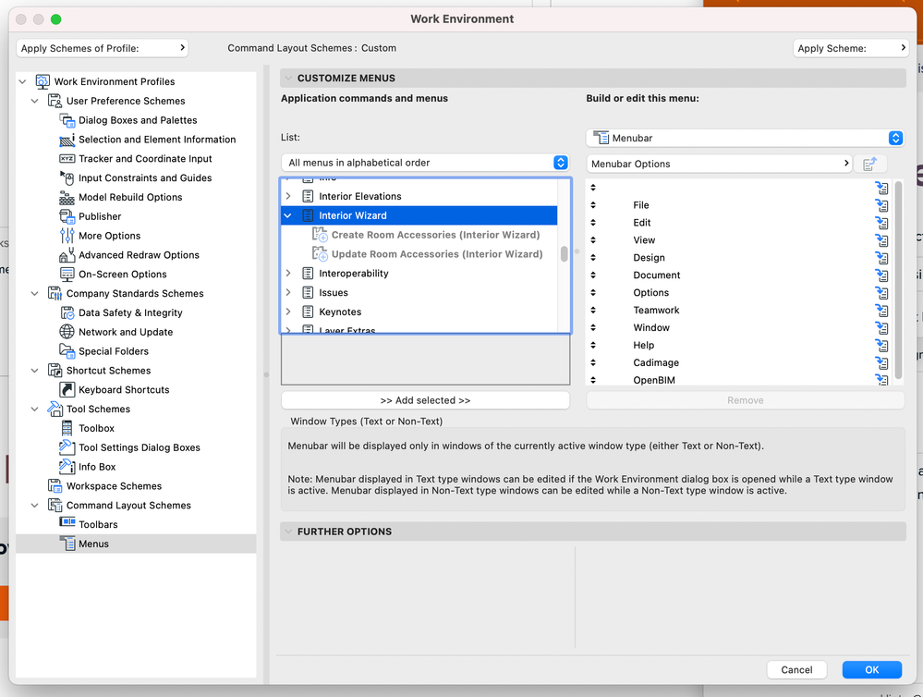Click the On-Screen Options icon
The width and height of the screenshot is (923, 697).
pos(67,274)
